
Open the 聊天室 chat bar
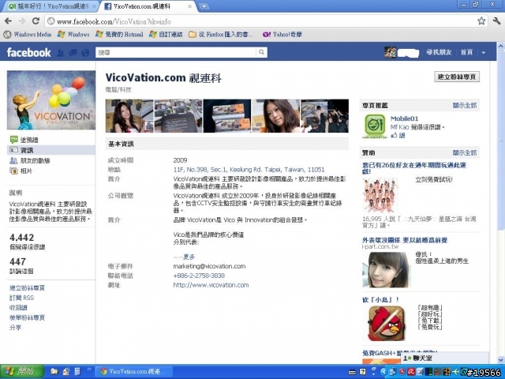[x=444, y=358]
